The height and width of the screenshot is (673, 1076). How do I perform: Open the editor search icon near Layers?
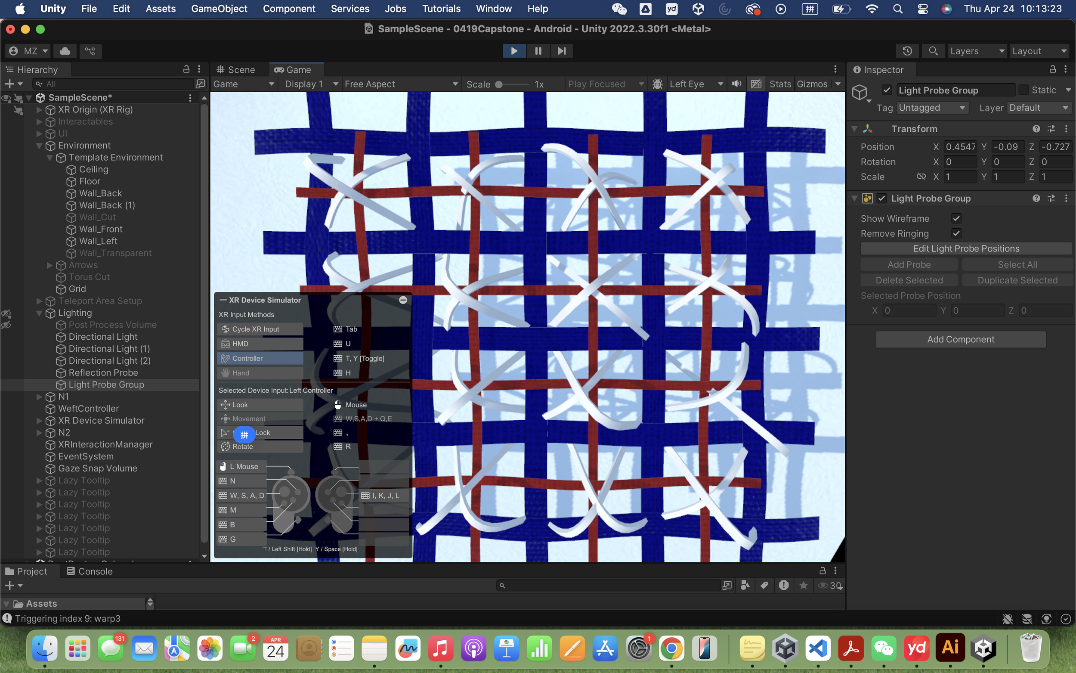(933, 51)
